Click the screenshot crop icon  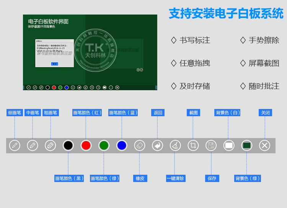193,145
